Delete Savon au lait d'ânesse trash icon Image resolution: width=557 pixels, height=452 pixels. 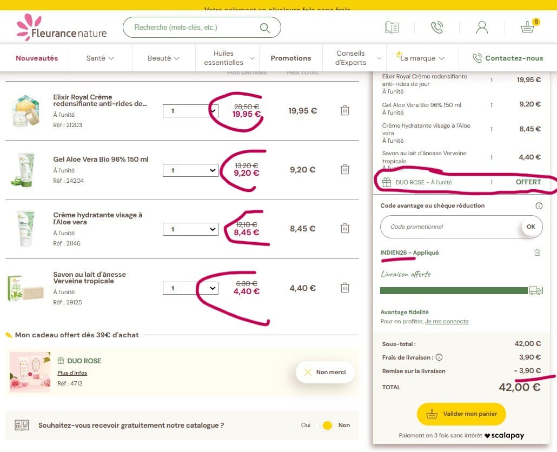point(345,288)
